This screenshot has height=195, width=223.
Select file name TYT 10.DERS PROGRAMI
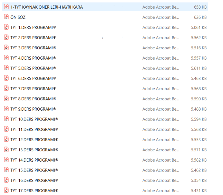pos(34,119)
